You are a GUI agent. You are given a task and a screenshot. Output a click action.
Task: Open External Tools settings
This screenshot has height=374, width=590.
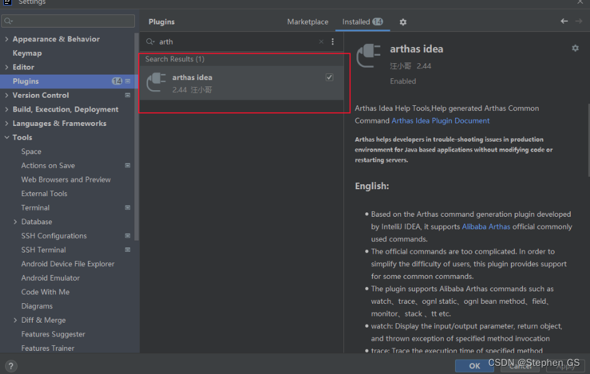[44, 194]
